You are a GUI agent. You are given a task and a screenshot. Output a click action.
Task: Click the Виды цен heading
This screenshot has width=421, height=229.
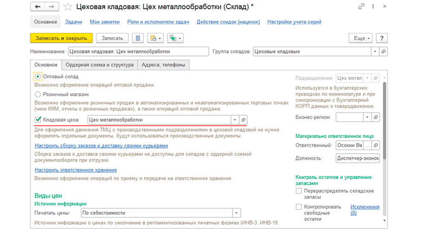[48, 196]
